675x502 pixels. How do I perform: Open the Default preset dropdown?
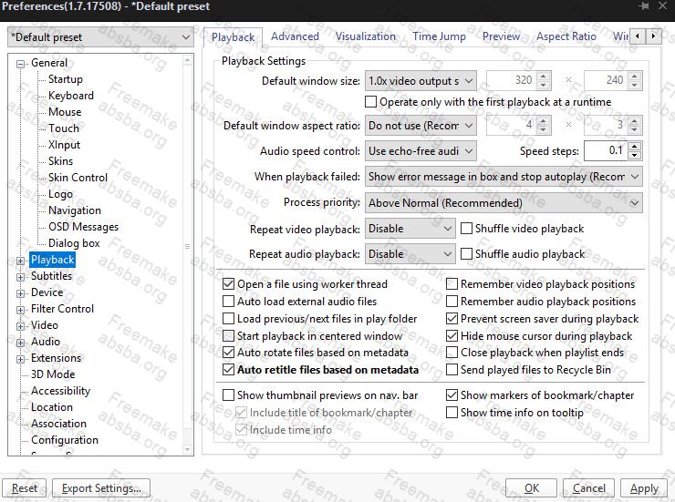(x=100, y=37)
